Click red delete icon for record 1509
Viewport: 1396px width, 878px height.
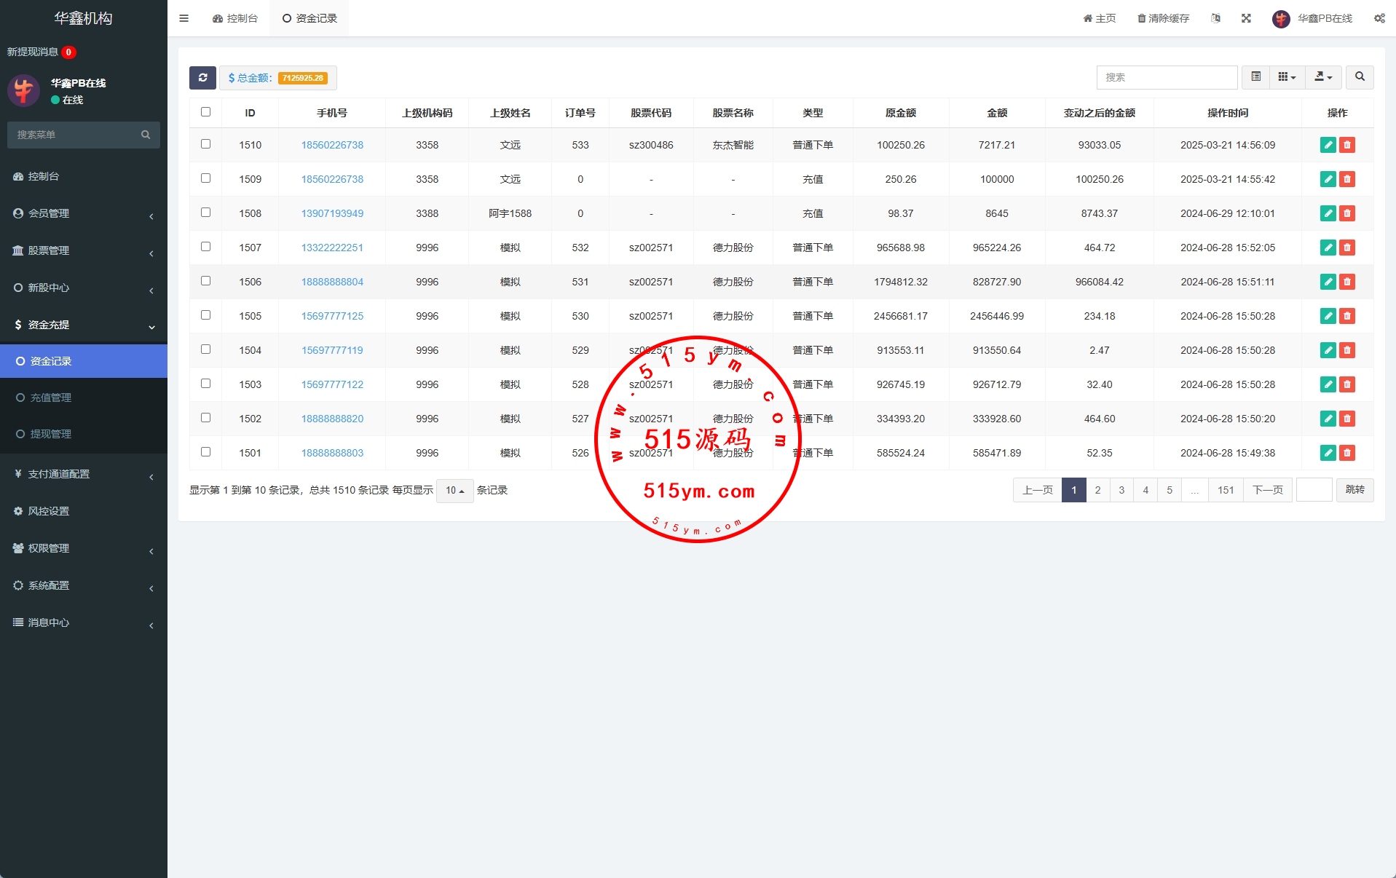(1346, 179)
